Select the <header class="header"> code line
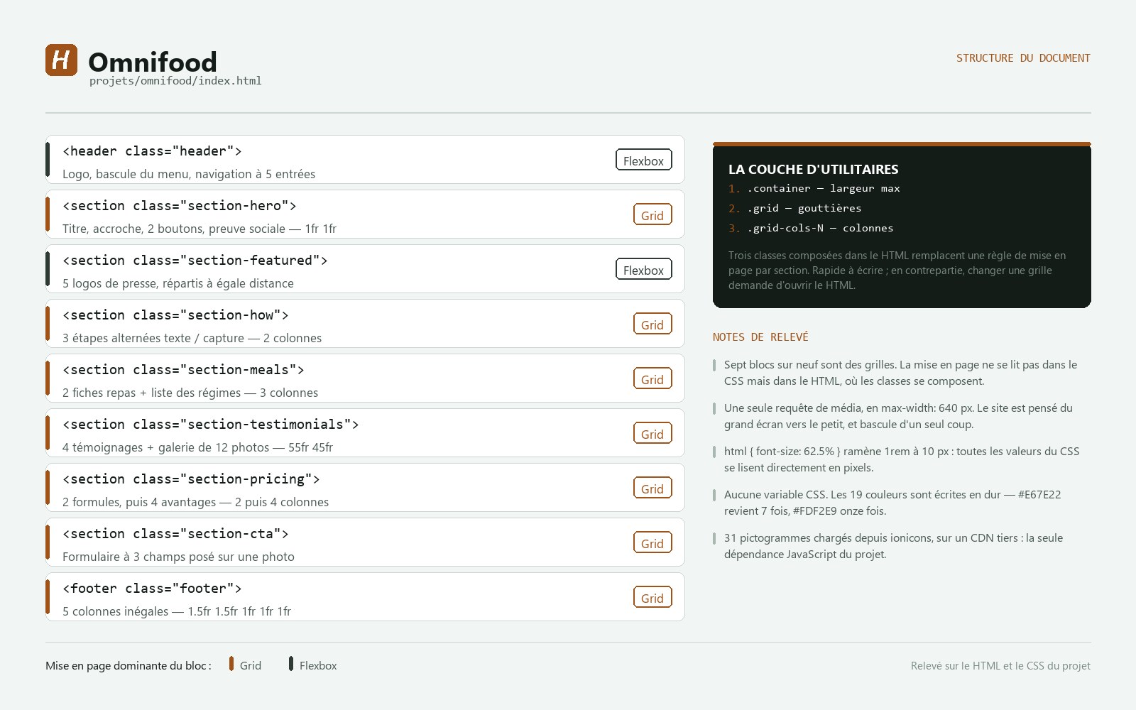Viewport: 1136px width, 710px height. click(x=152, y=151)
